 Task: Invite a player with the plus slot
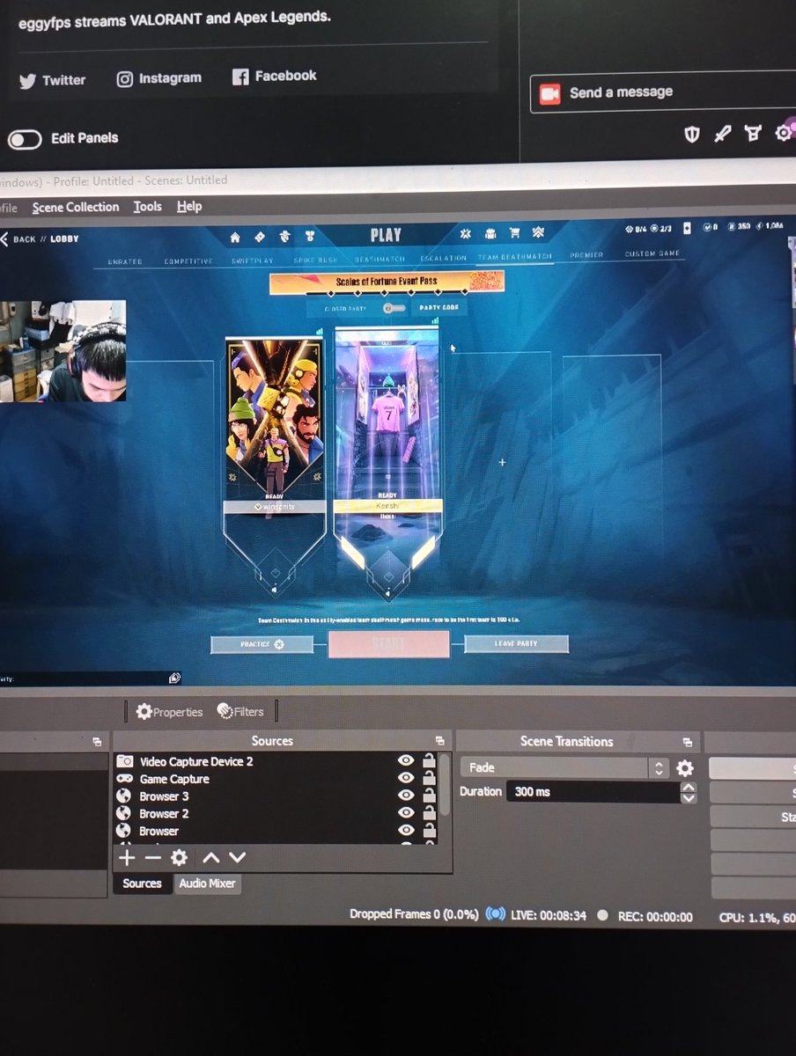click(x=502, y=462)
